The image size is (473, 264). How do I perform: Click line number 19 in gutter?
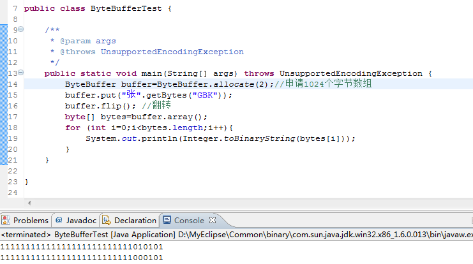(x=13, y=138)
